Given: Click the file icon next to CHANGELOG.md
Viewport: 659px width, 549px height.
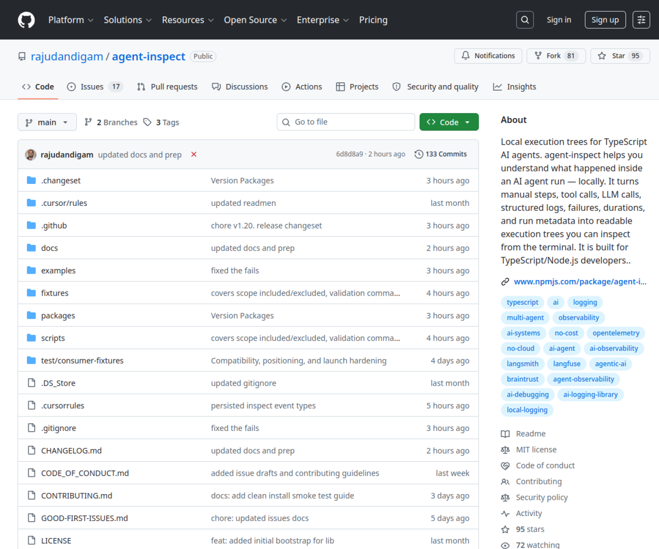Looking at the screenshot, I should 32,450.
